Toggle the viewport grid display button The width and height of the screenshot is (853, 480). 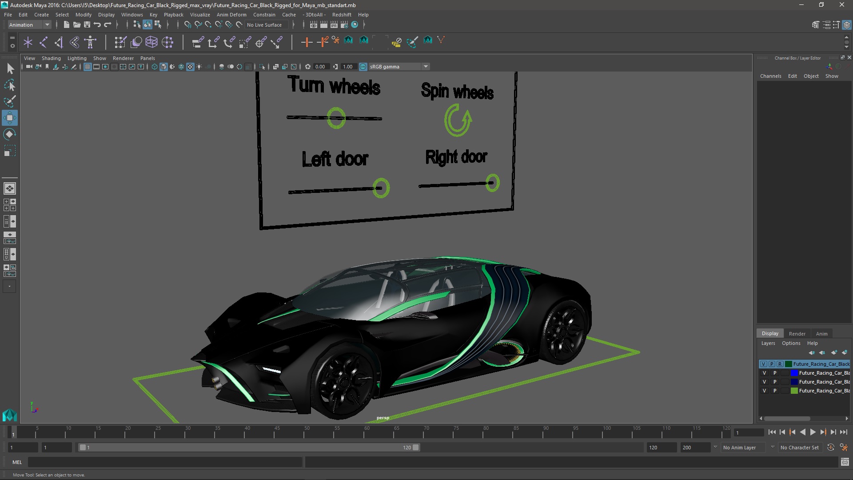tap(88, 67)
